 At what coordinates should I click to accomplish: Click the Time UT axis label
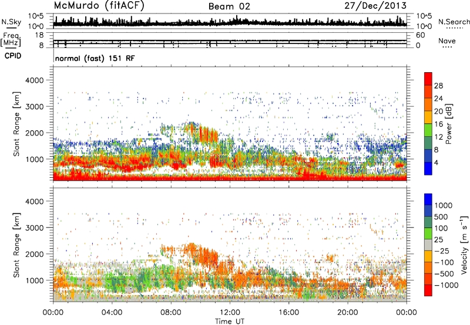click(230, 321)
